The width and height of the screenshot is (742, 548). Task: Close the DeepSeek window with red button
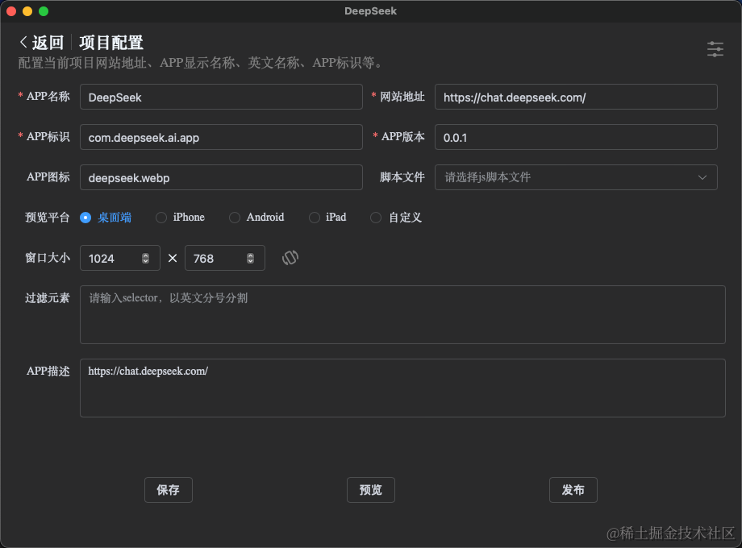(11, 11)
